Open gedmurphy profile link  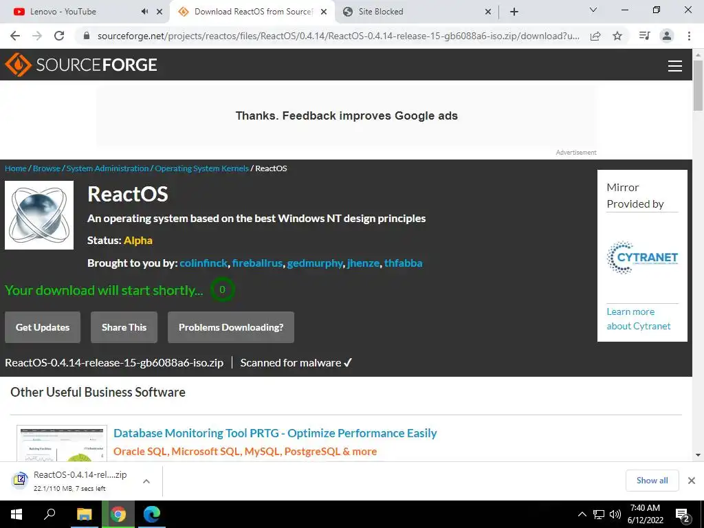[x=315, y=263]
